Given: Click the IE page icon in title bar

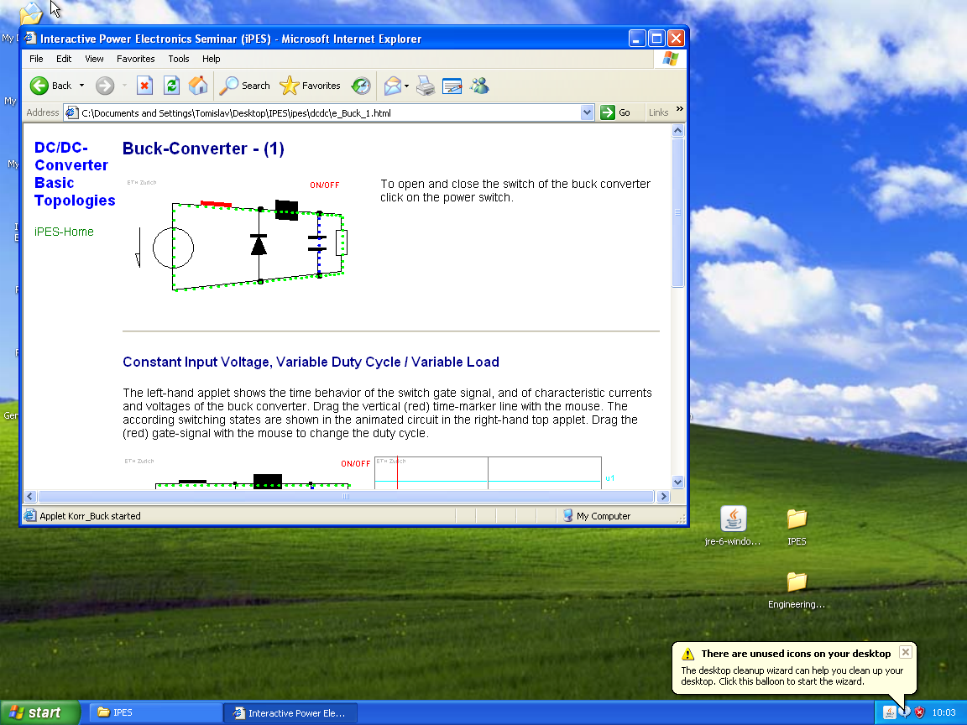Looking at the screenshot, I should [x=30, y=39].
